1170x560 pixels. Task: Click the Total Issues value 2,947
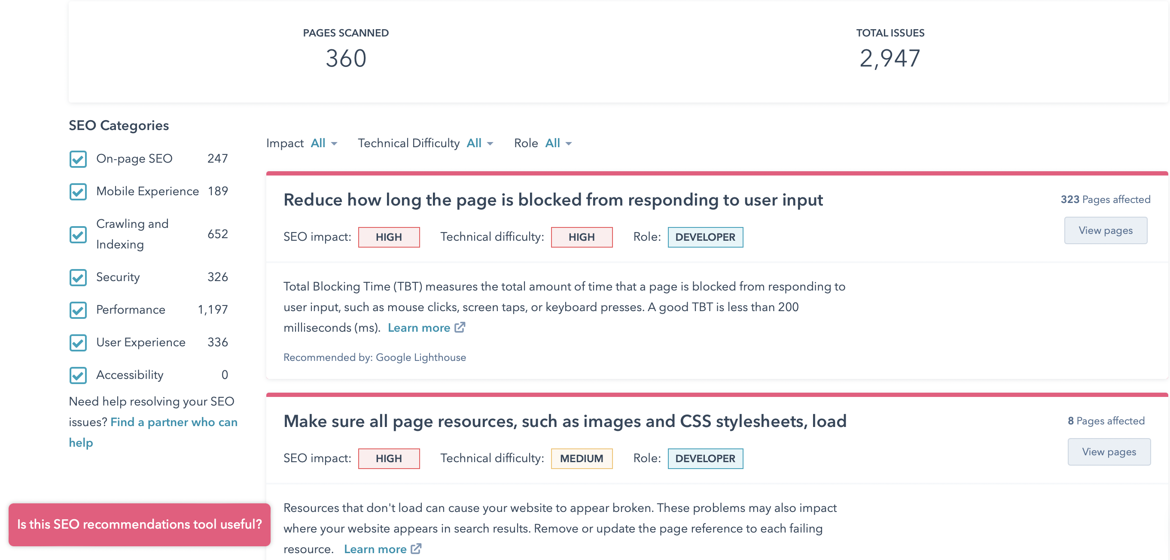(x=890, y=59)
